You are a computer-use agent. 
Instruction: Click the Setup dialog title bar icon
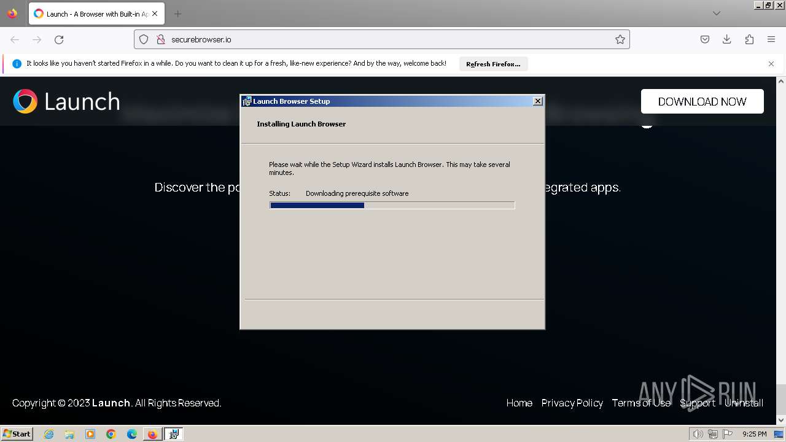pyautogui.click(x=247, y=101)
